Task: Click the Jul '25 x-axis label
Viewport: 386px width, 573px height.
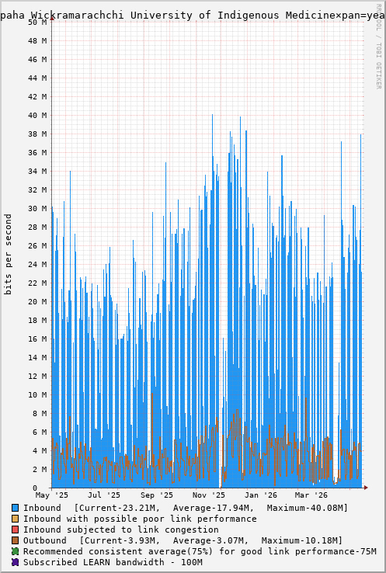Action: 104,495
